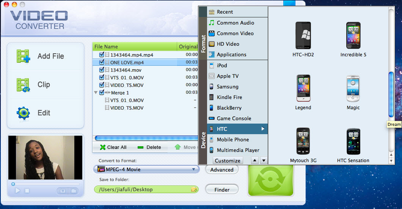Uncheck the ONE LOVE.mp4 checkbox
The image size is (402, 209).
(102, 62)
